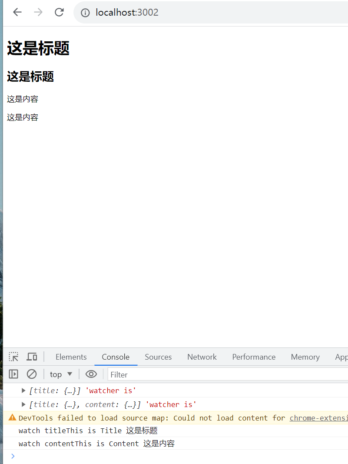Reload the localhost page
Image resolution: width=348 pixels, height=464 pixels.
click(60, 12)
